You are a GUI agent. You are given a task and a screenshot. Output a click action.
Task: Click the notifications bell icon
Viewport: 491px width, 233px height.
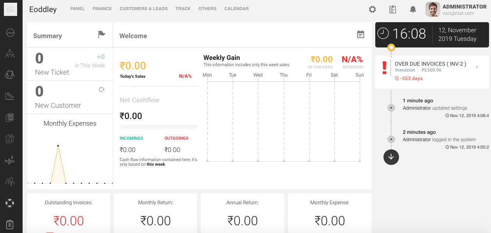pyautogui.click(x=413, y=9)
